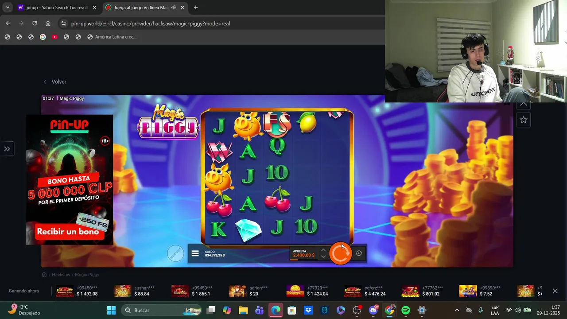567x319 pixels.
Task: Open the autoplay settings icon
Action: tap(359, 253)
